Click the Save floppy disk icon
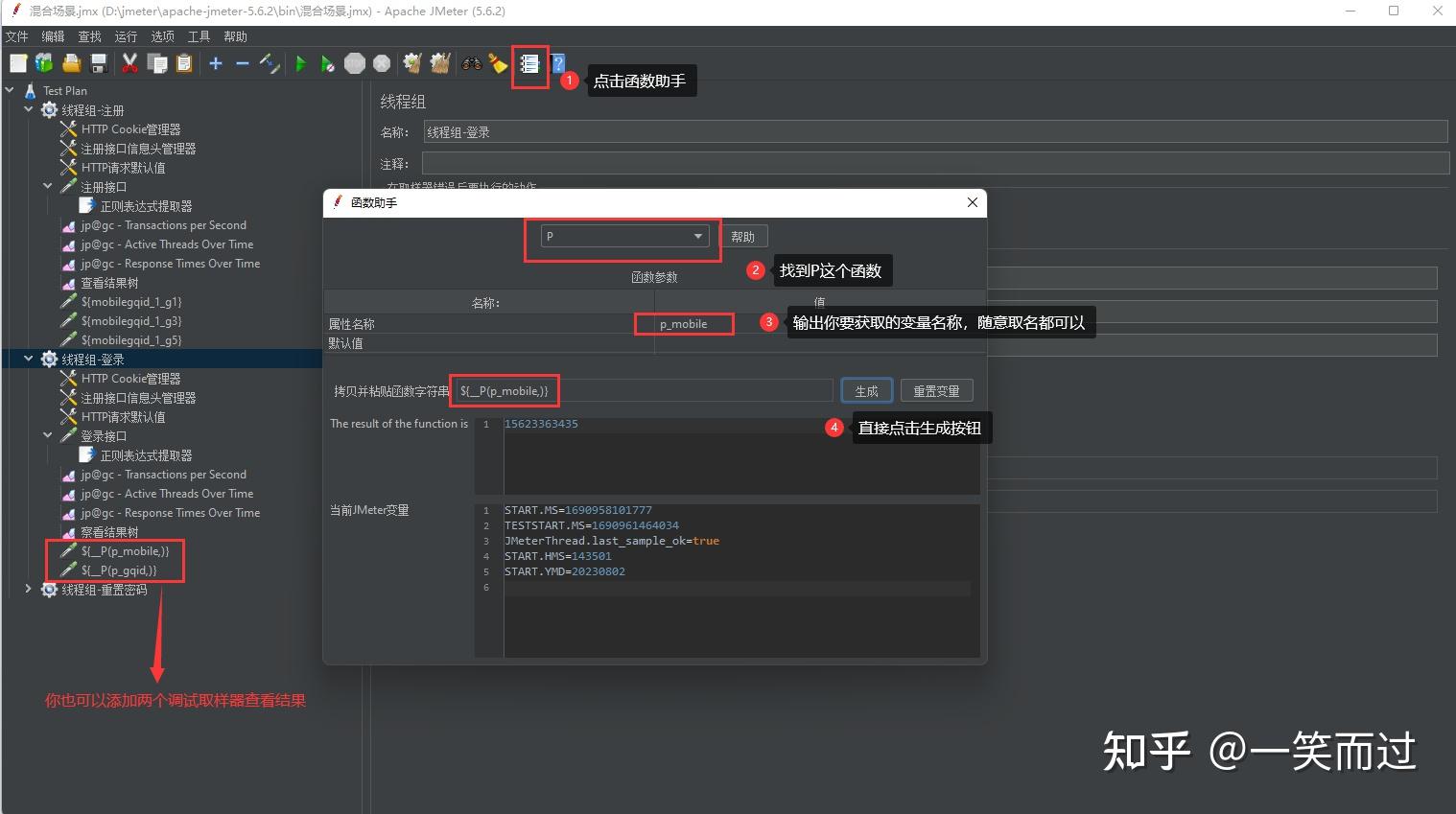The height and width of the screenshot is (814, 1456). [x=98, y=64]
